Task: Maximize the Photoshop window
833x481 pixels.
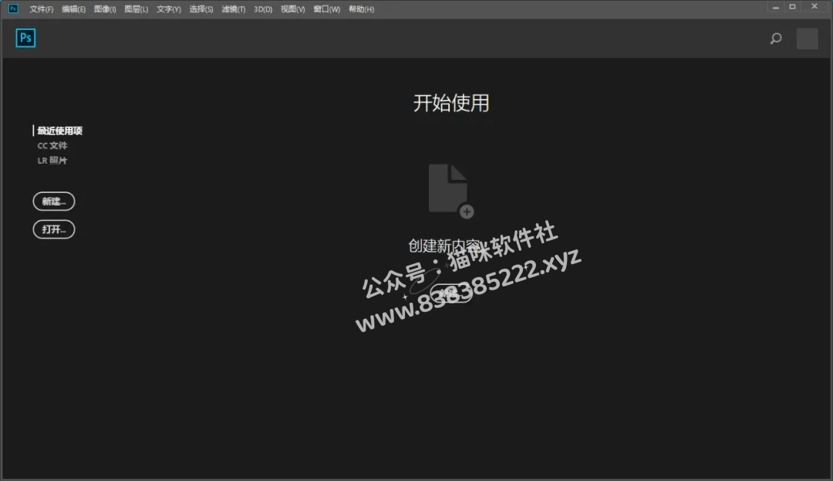Action: point(792,7)
